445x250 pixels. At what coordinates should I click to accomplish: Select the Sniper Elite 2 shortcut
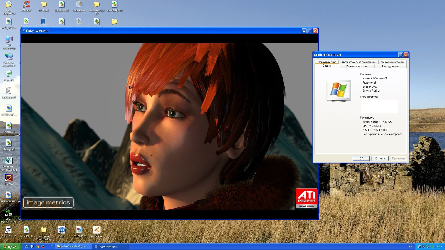tap(9, 230)
